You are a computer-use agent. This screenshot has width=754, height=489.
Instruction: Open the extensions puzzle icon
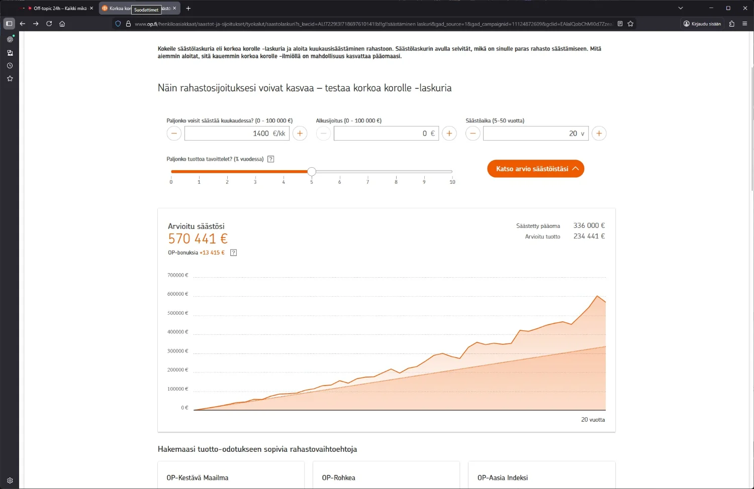tap(731, 24)
